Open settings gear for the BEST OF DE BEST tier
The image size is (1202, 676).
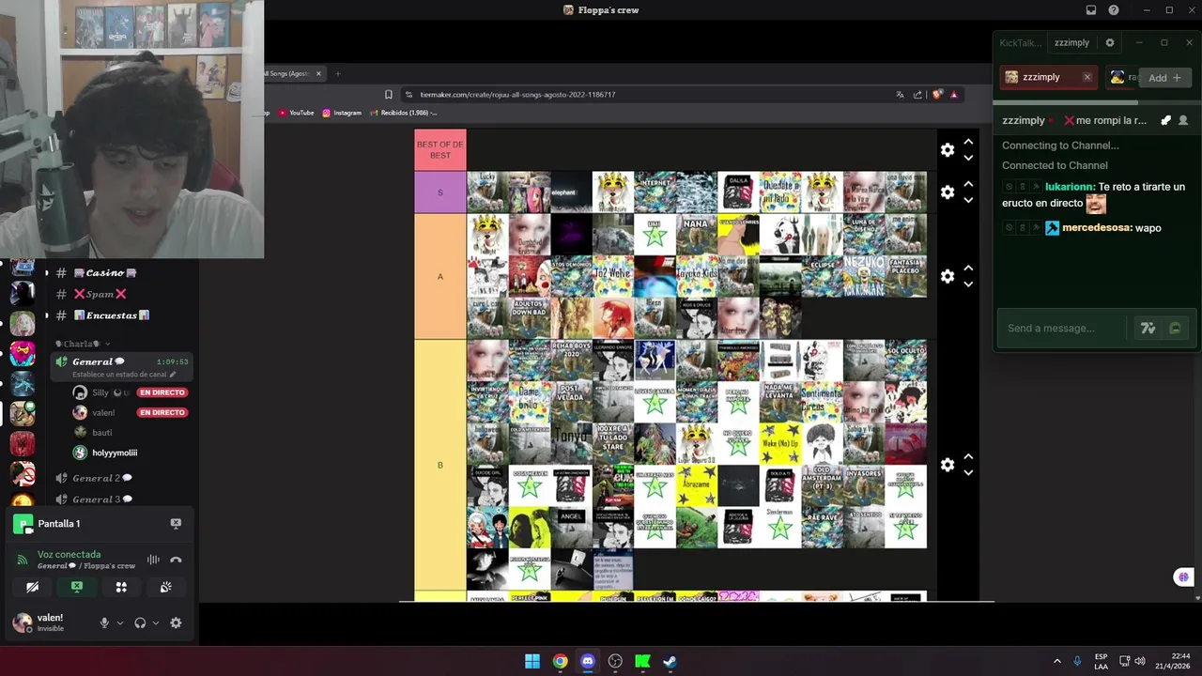(948, 150)
